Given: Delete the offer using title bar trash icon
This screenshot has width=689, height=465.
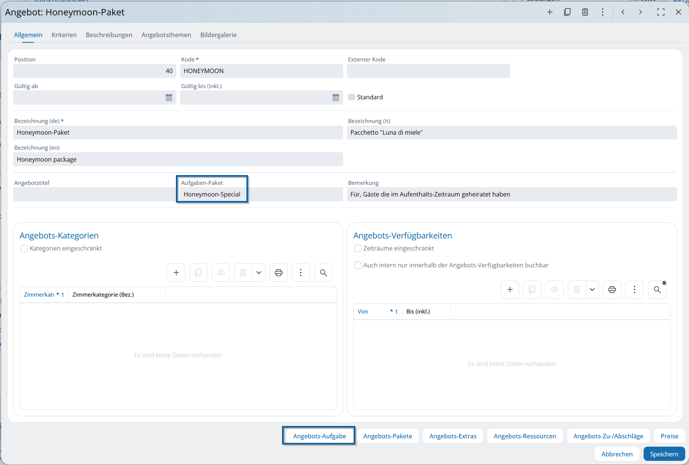Looking at the screenshot, I should (585, 12).
